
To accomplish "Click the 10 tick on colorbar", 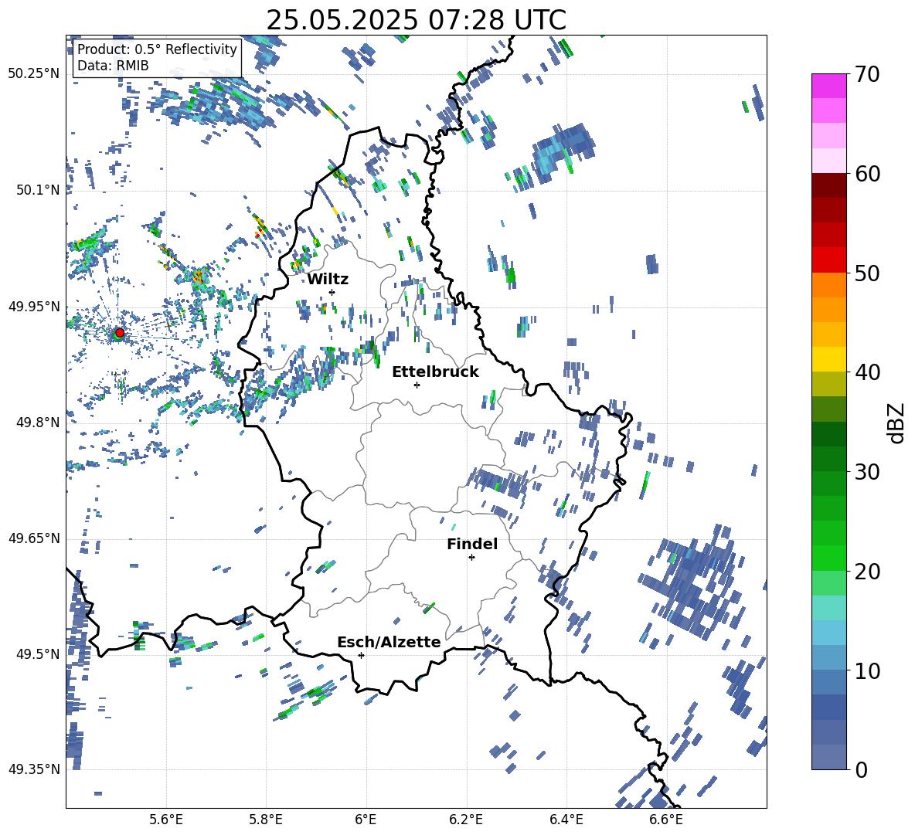I will coord(866,670).
